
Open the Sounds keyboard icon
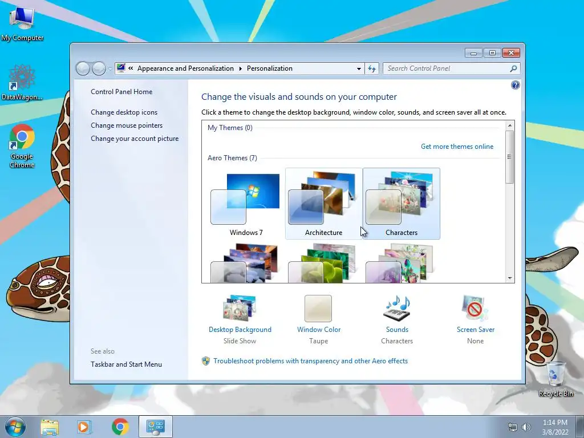click(x=397, y=308)
